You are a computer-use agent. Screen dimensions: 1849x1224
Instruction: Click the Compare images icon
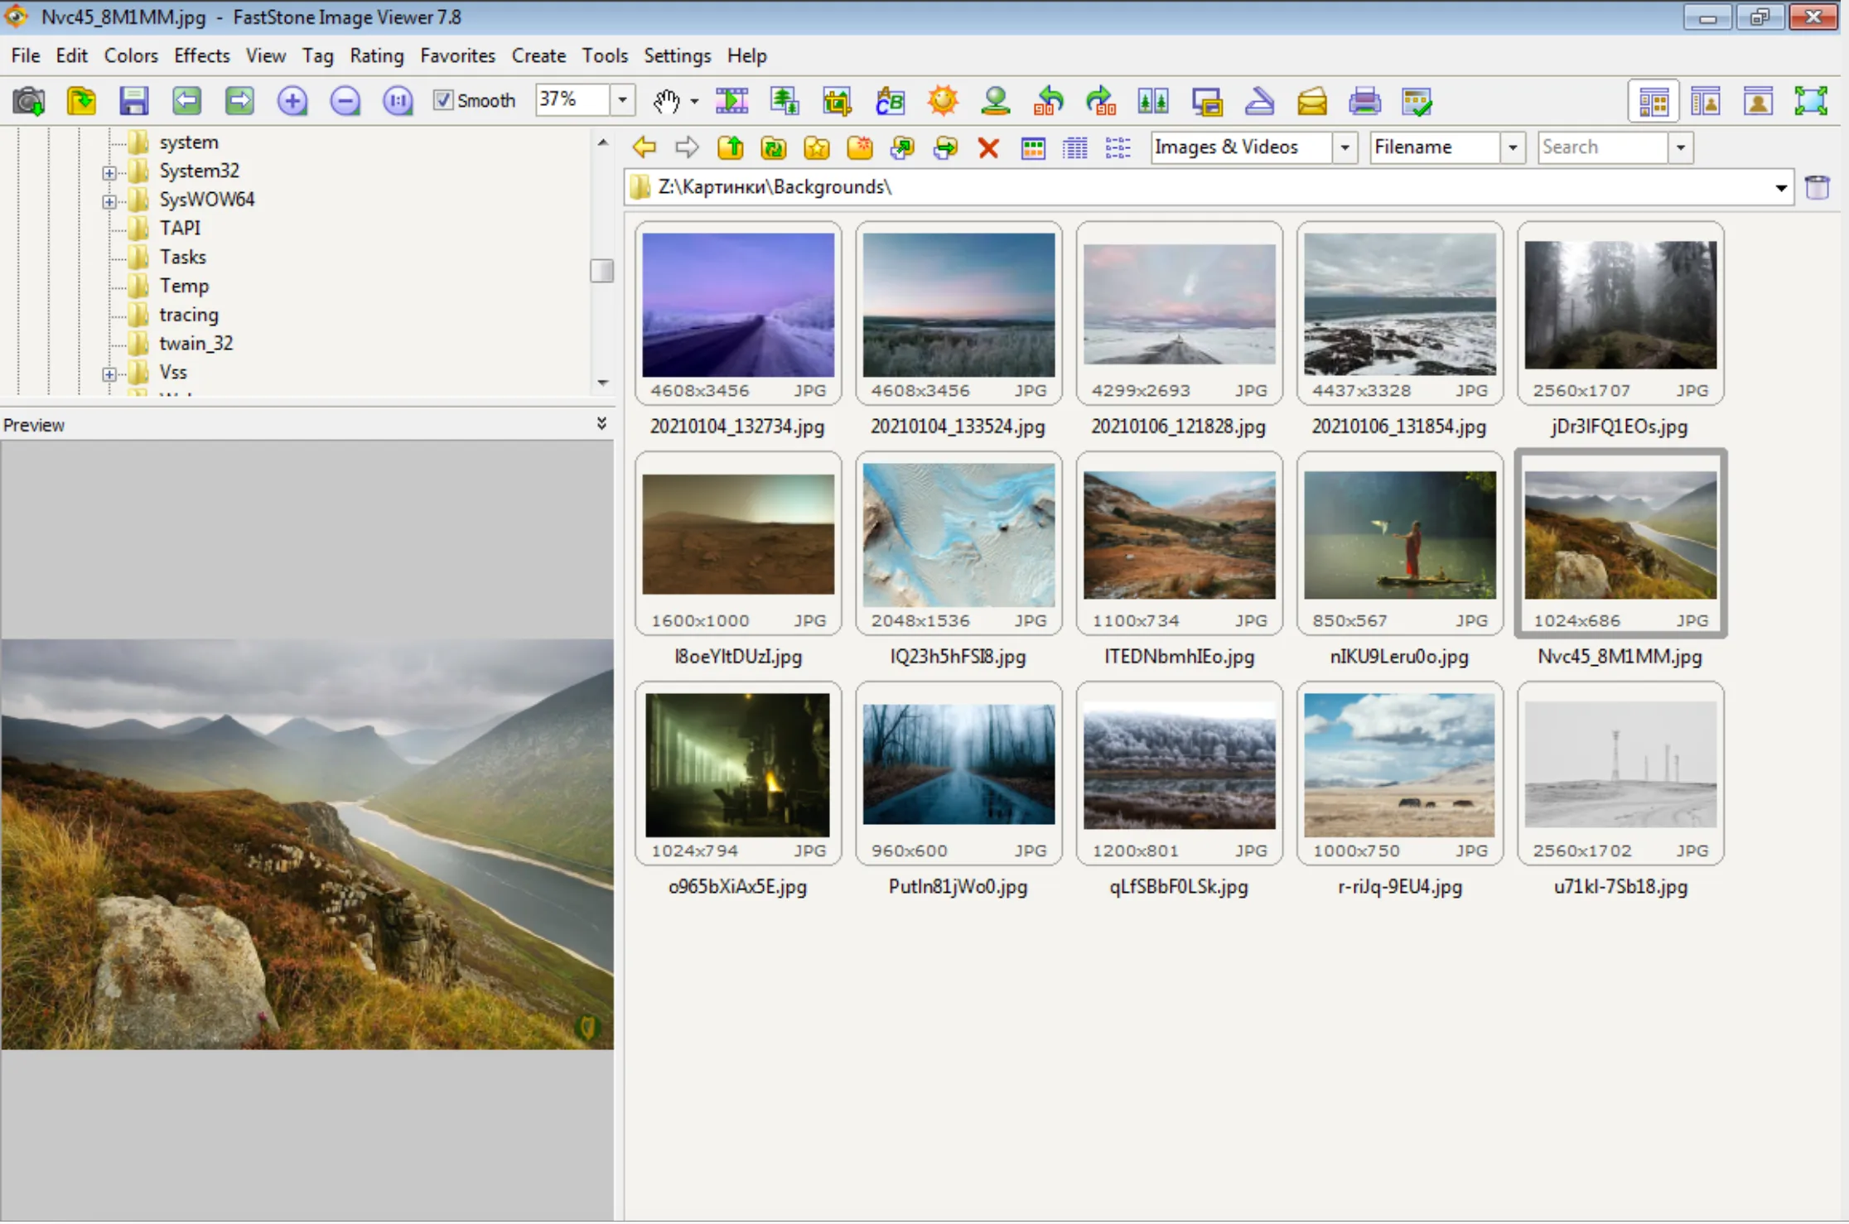1152,99
